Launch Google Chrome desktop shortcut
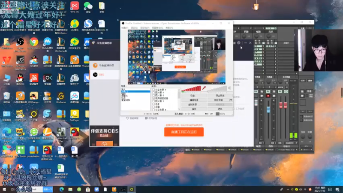 click(x=34, y=43)
